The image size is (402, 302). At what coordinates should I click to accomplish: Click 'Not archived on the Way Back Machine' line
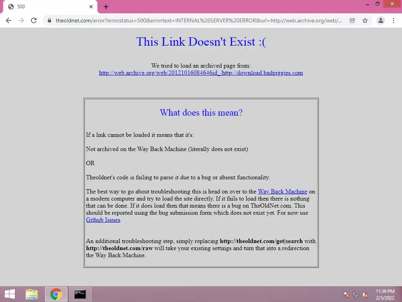[167, 149]
